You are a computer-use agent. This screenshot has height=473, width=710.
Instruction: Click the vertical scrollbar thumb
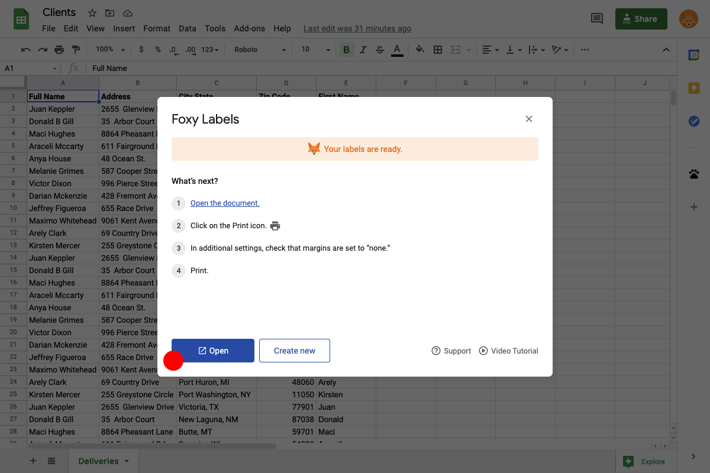tap(673, 98)
